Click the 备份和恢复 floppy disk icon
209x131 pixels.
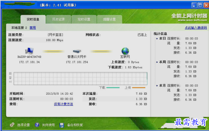click(x=62, y=125)
